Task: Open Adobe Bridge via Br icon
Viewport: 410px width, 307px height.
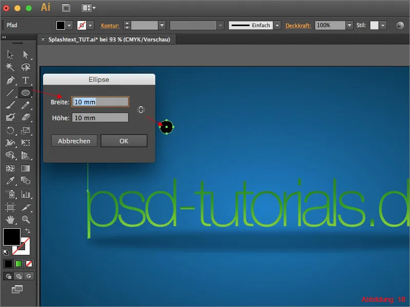Action: (67, 8)
